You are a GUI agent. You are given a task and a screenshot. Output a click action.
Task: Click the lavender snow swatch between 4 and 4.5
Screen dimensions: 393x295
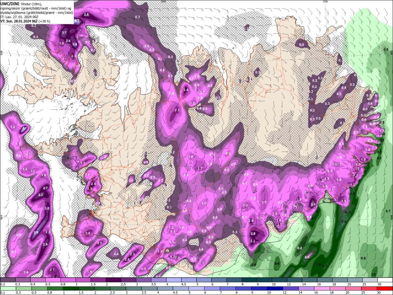[x=174, y=280]
